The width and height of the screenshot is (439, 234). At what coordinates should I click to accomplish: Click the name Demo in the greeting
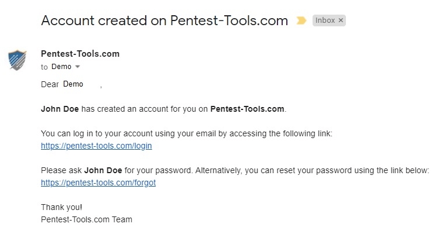coord(73,84)
